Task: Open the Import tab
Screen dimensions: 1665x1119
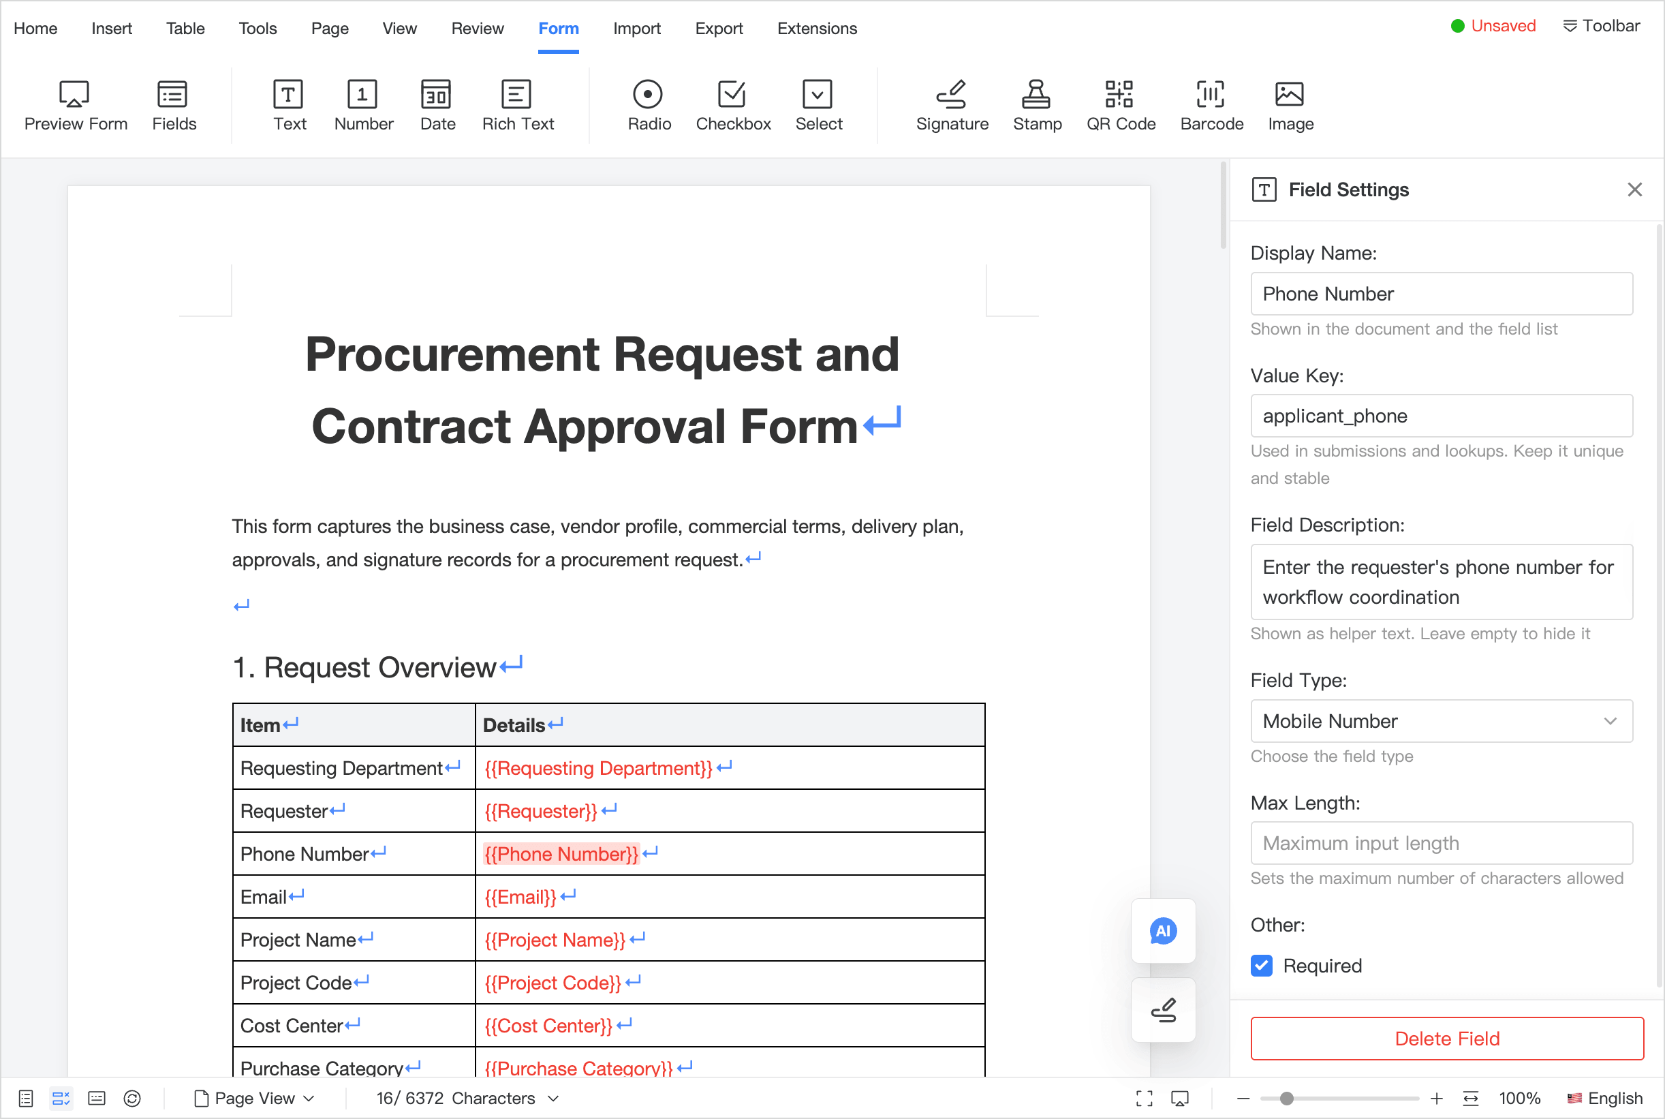Action: click(636, 29)
